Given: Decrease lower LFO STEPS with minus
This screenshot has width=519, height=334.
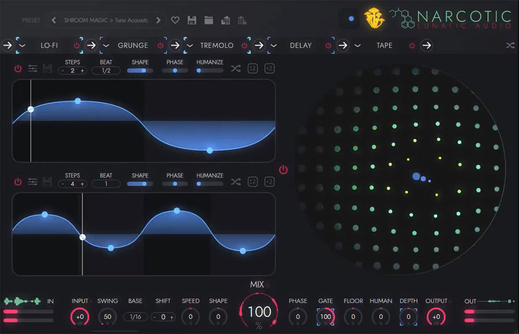Looking at the screenshot, I should pos(62,183).
